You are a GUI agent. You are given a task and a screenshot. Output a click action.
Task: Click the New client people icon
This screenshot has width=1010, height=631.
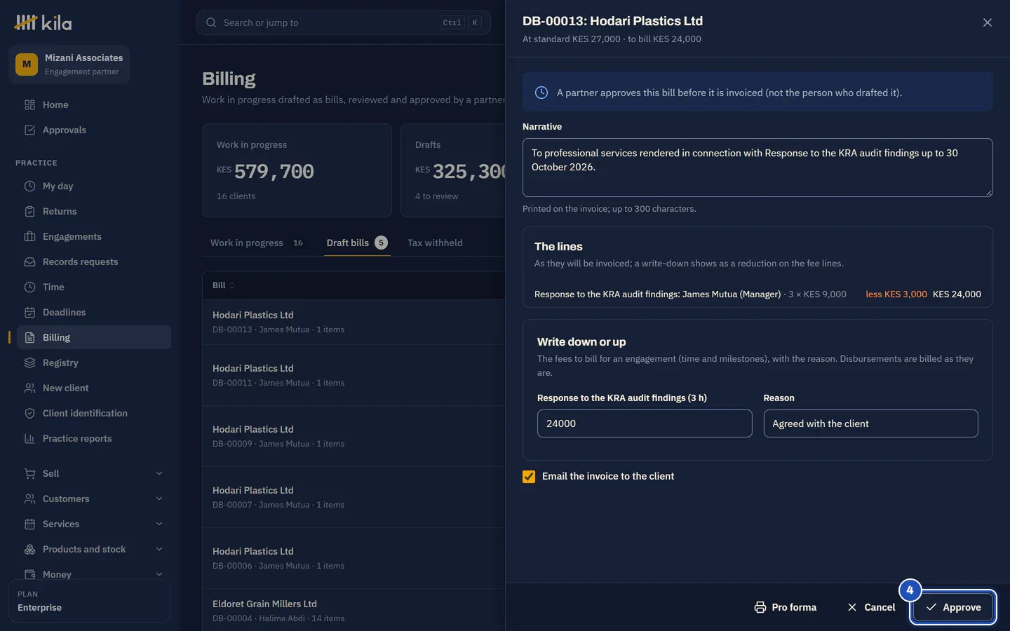tap(29, 388)
